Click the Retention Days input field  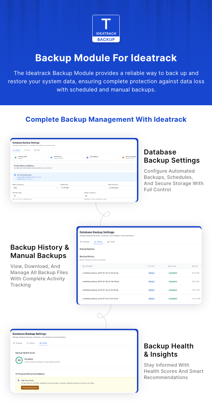pyautogui.click(x=47, y=196)
